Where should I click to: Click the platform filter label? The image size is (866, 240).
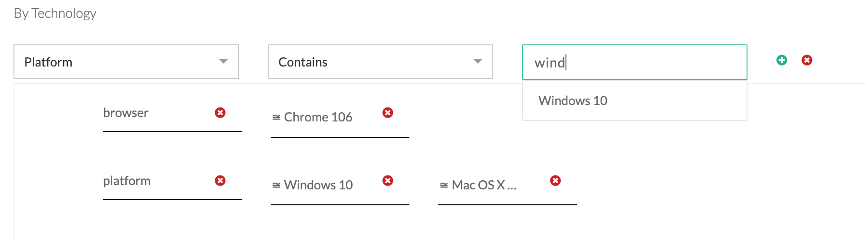point(127,181)
